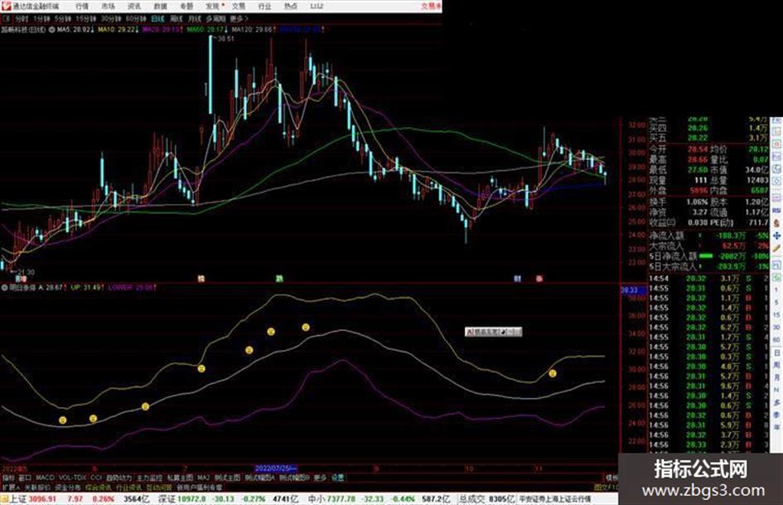Click the red 交易 button at top right
The height and width of the screenshot is (505, 783).
click(431, 6)
